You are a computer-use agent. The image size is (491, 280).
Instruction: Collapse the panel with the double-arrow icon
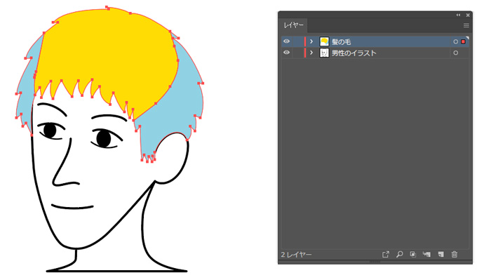coord(459,15)
